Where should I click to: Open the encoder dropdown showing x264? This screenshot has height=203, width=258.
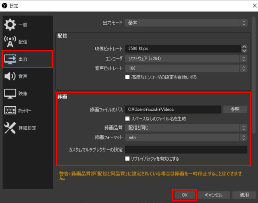click(186, 58)
